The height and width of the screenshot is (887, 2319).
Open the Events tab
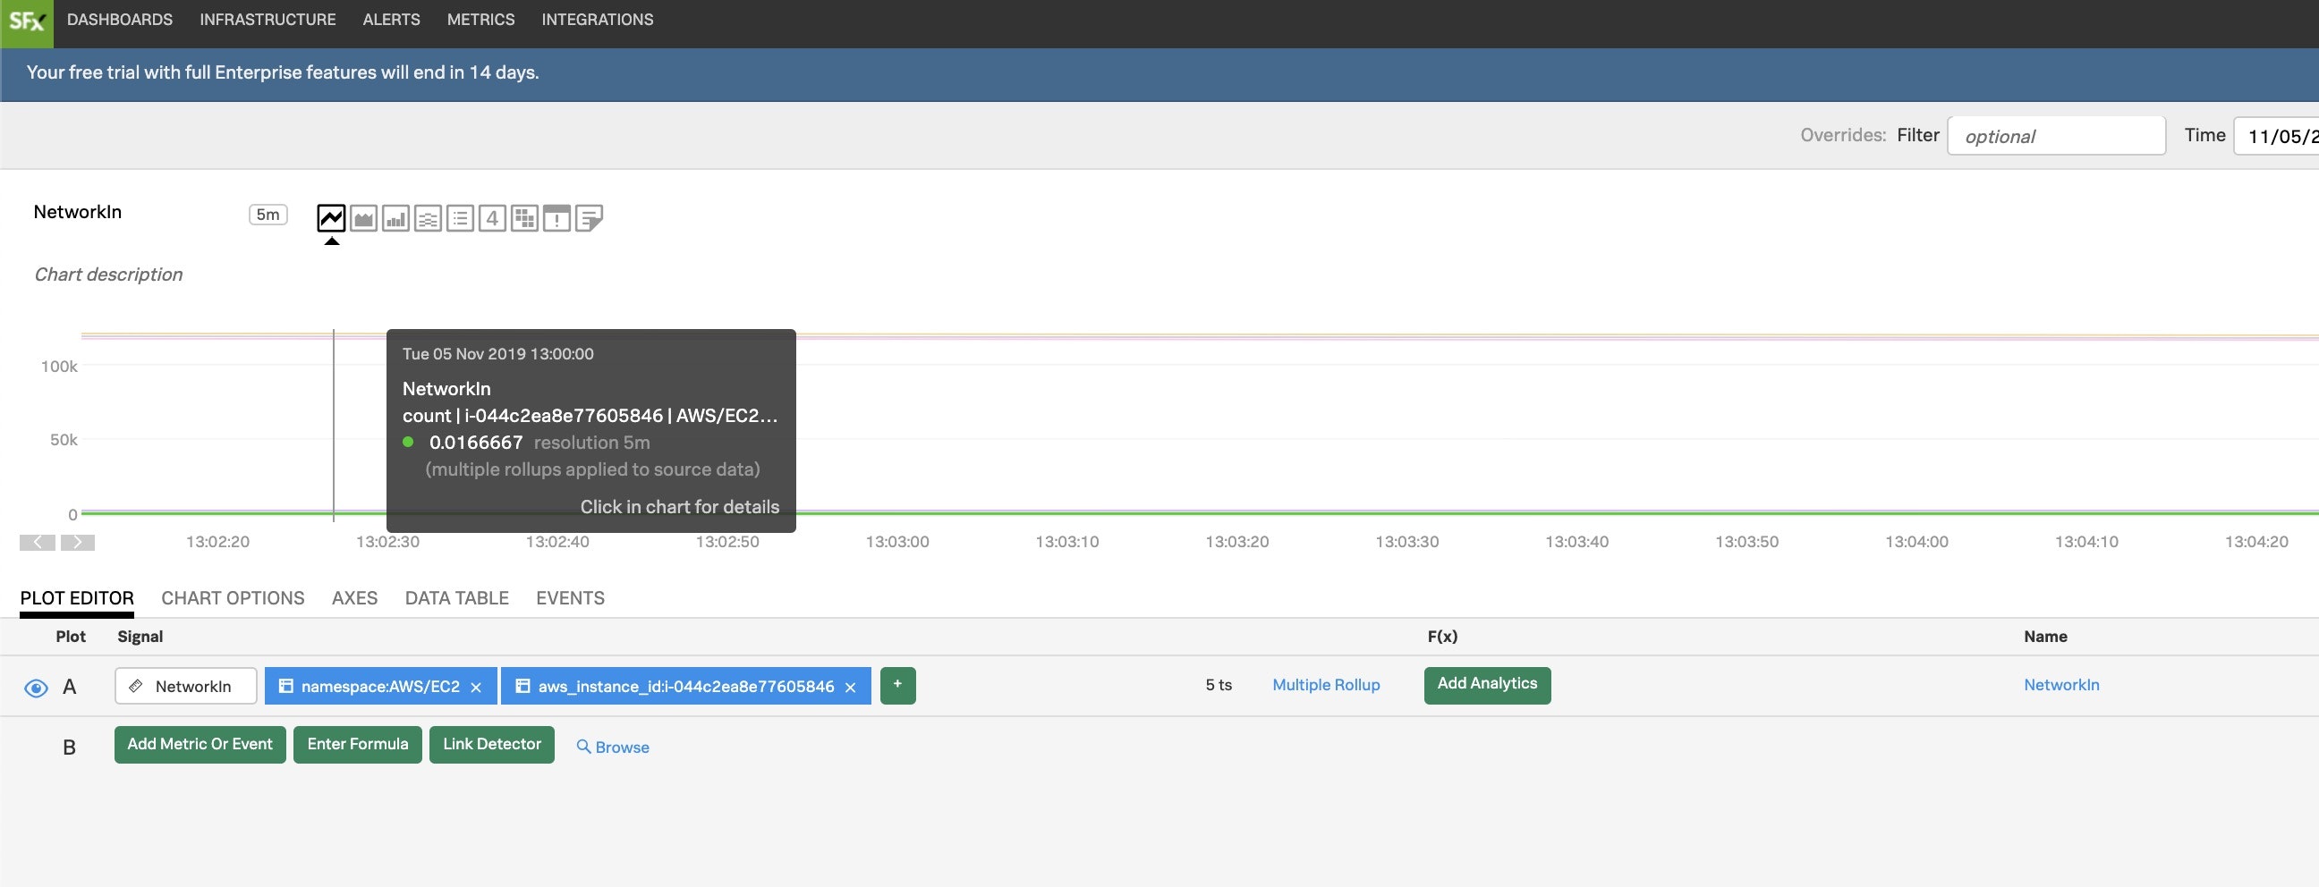571,598
